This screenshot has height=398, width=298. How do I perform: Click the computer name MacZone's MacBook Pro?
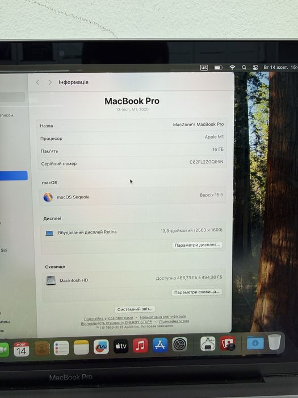(x=199, y=125)
